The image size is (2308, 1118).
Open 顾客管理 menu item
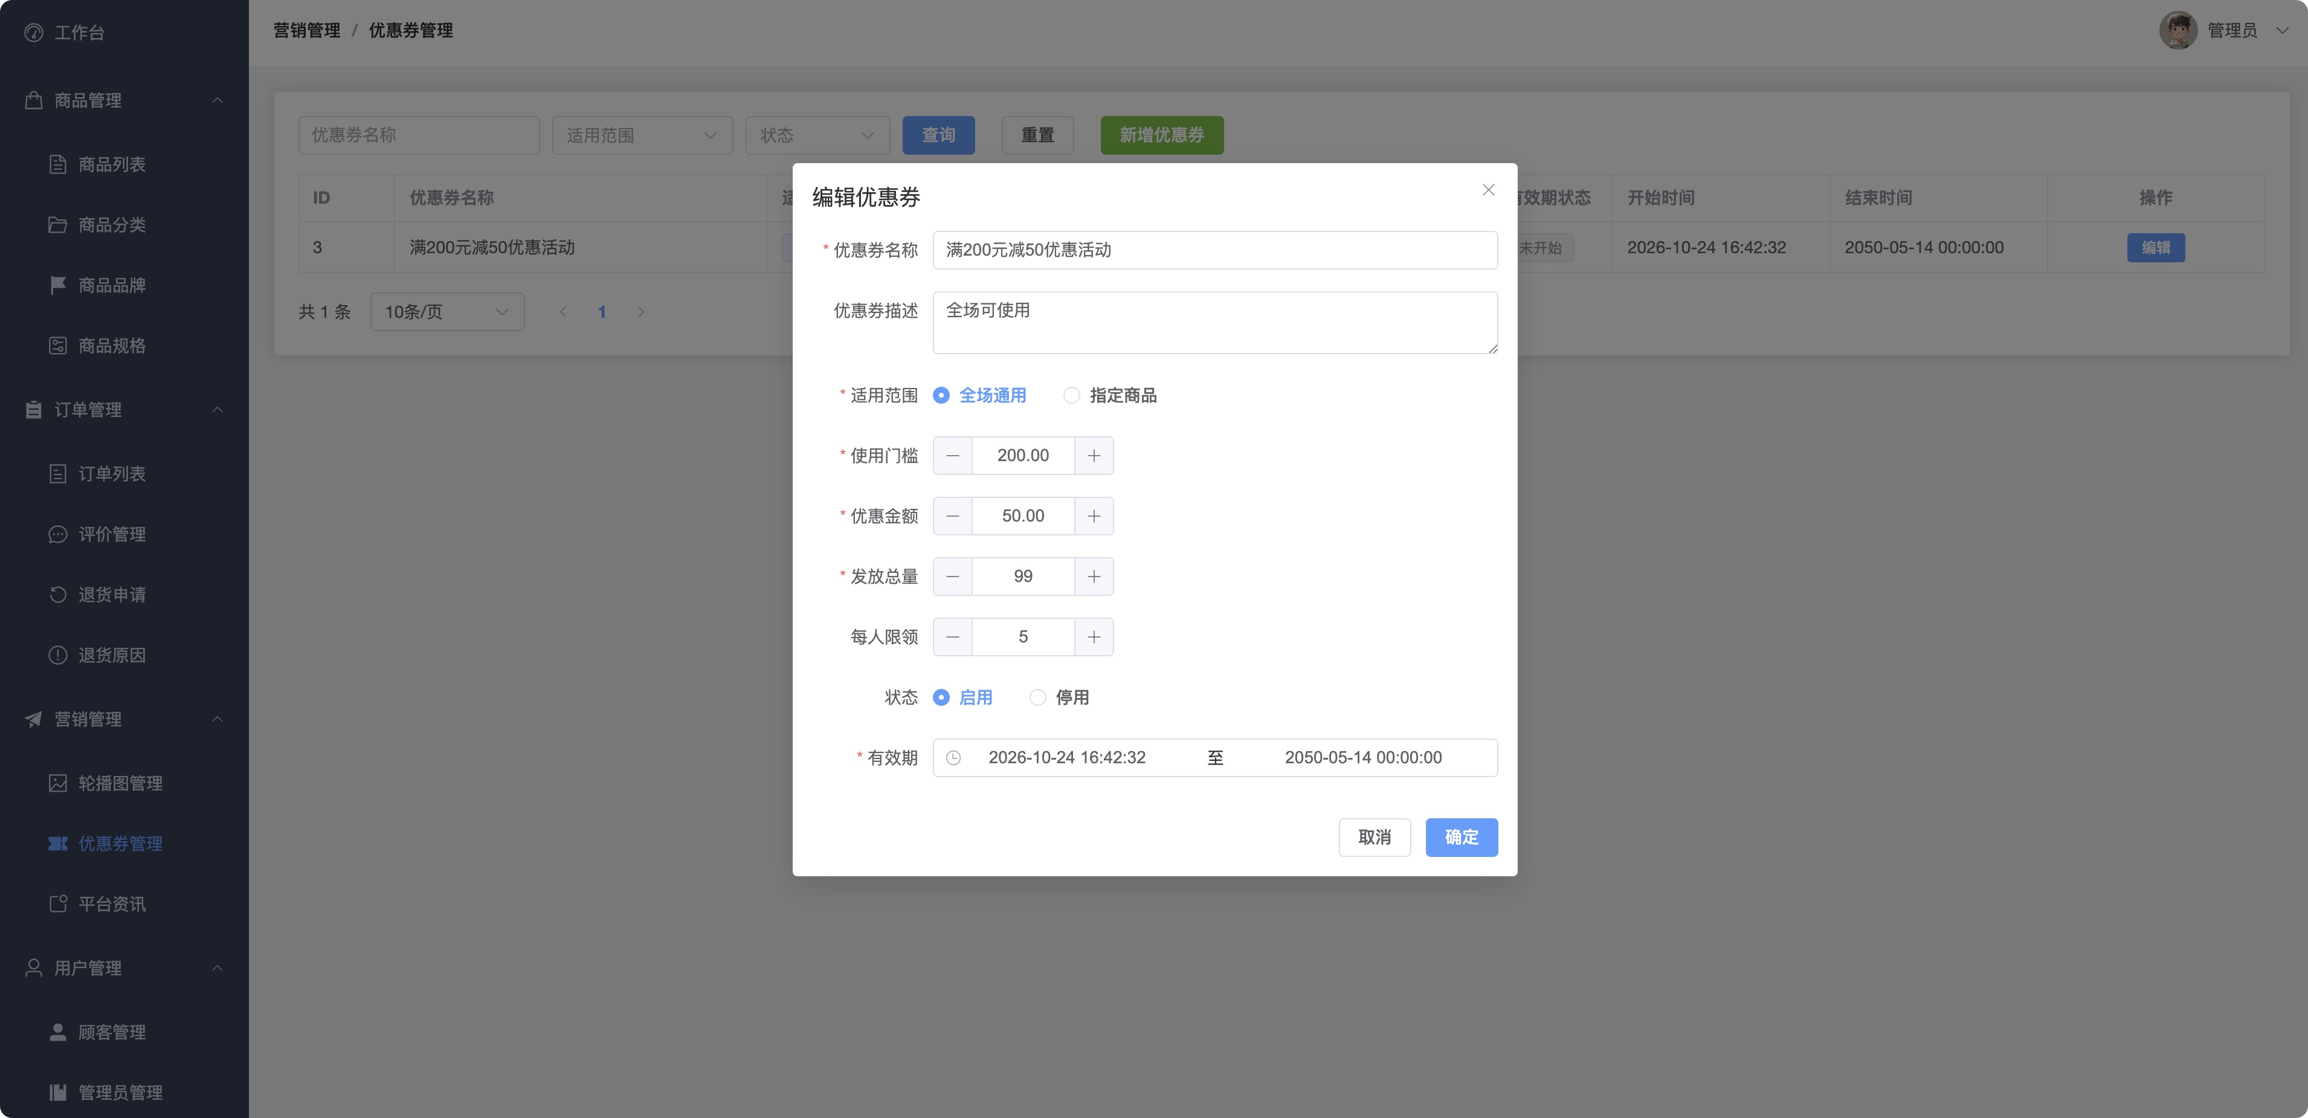[x=124, y=1032]
